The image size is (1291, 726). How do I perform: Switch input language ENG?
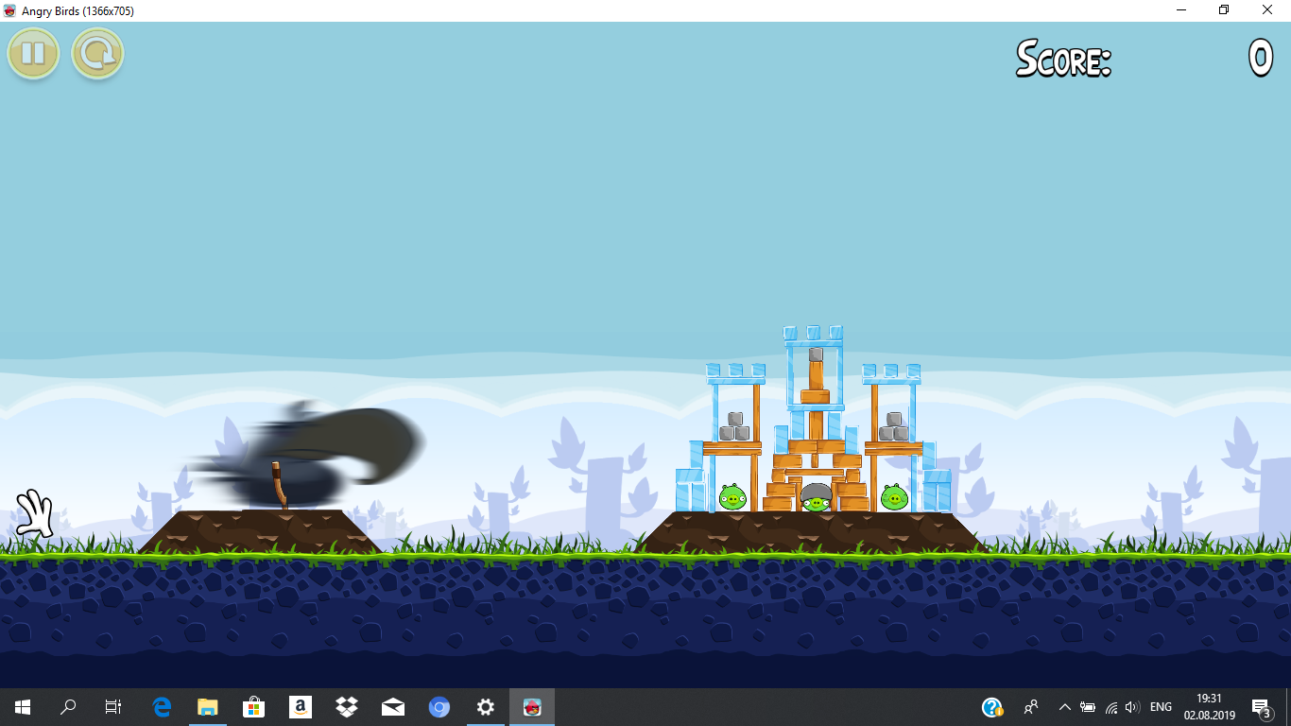click(x=1161, y=707)
